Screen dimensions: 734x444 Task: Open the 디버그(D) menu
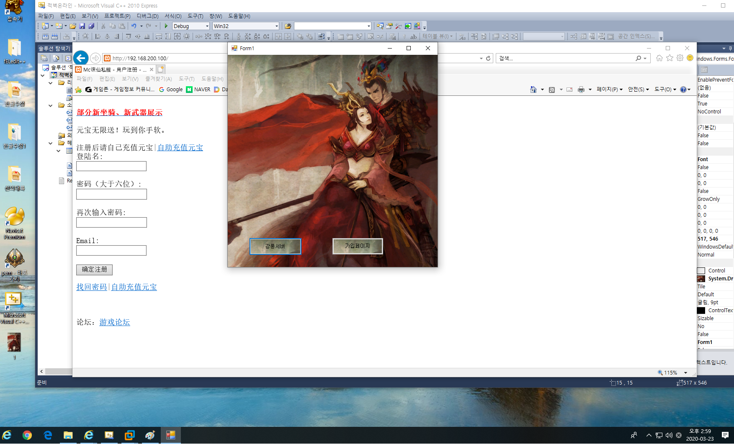pos(147,16)
